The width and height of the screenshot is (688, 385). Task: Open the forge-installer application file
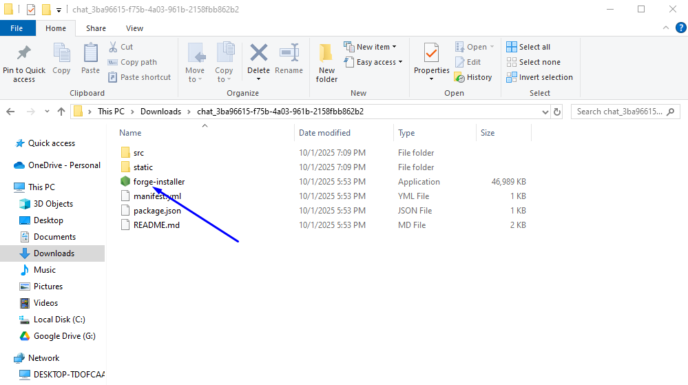point(158,182)
